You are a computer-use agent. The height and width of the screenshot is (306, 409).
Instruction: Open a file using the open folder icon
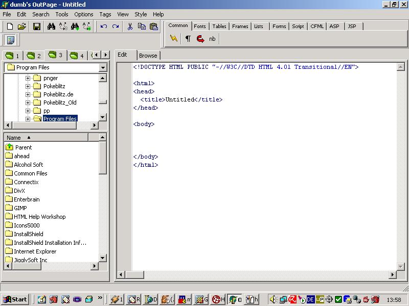pos(22,27)
